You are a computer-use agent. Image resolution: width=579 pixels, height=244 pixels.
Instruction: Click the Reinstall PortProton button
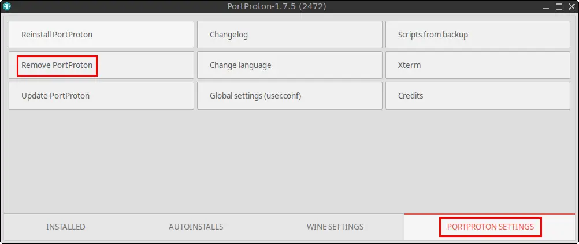101,35
